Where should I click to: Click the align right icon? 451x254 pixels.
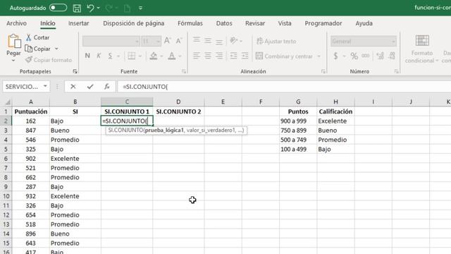pos(219,56)
